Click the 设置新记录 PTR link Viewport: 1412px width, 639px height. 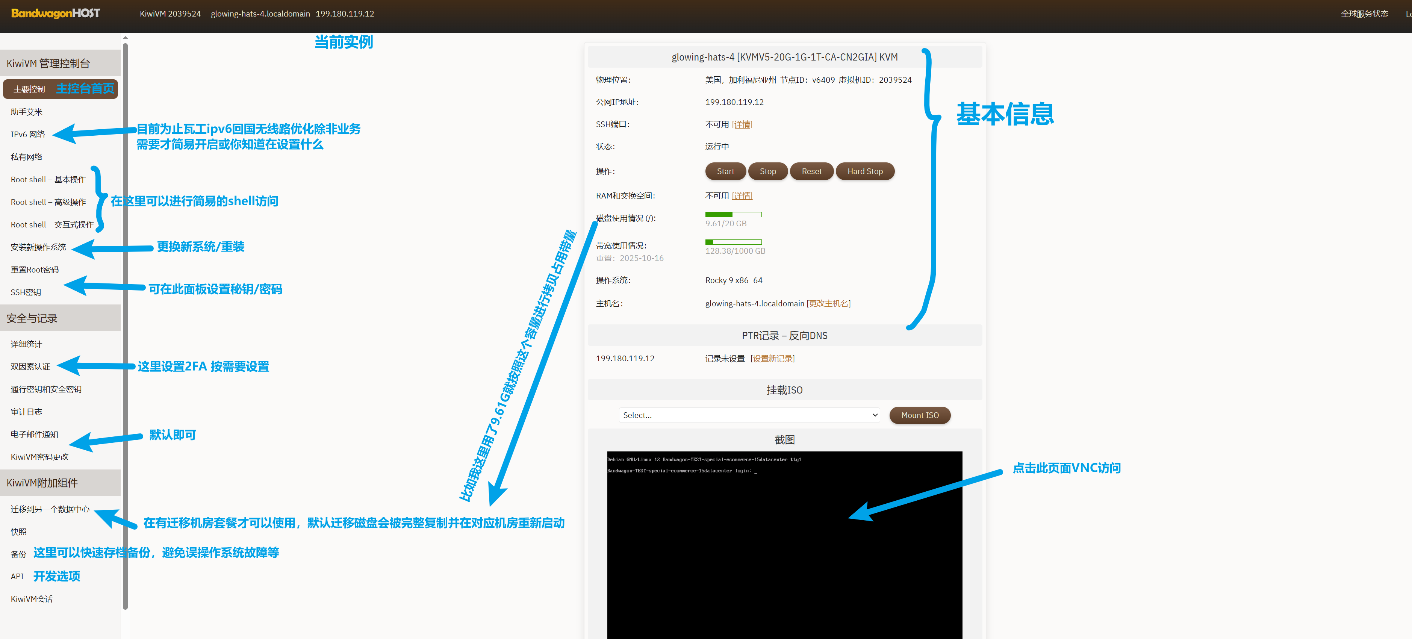click(x=772, y=359)
